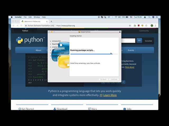Click the Installation Type step in installer
The image size is (169, 126).
click(x=58, y=53)
